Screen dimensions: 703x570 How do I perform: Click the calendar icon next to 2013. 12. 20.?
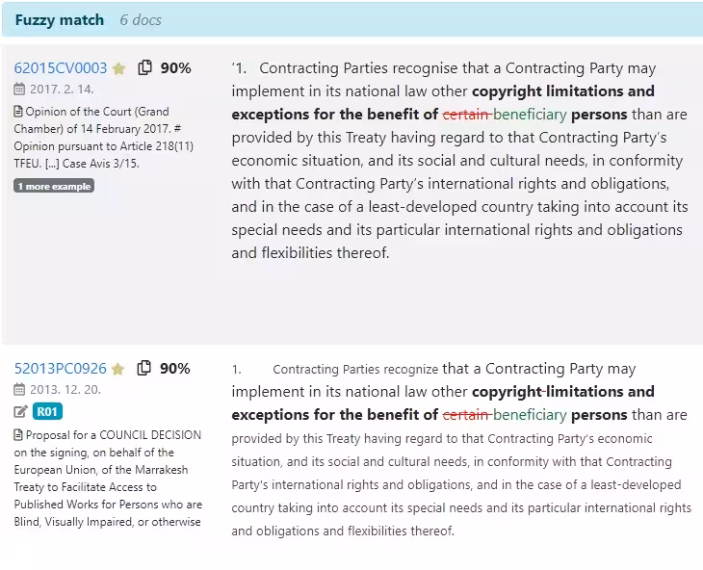click(20, 390)
